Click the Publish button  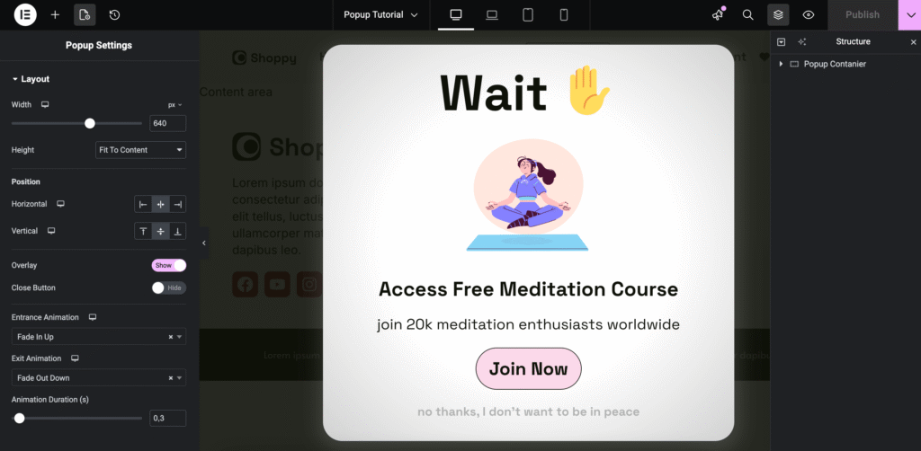coord(863,14)
